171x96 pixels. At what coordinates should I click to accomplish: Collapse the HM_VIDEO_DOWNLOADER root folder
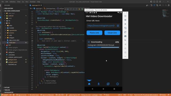pos(12,11)
